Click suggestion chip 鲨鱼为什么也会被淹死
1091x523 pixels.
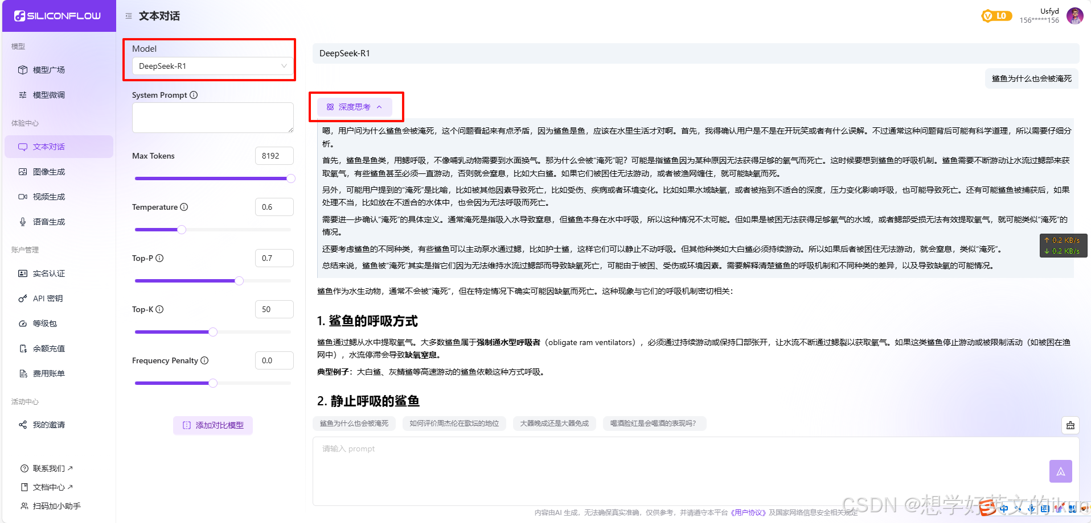[x=354, y=424]
